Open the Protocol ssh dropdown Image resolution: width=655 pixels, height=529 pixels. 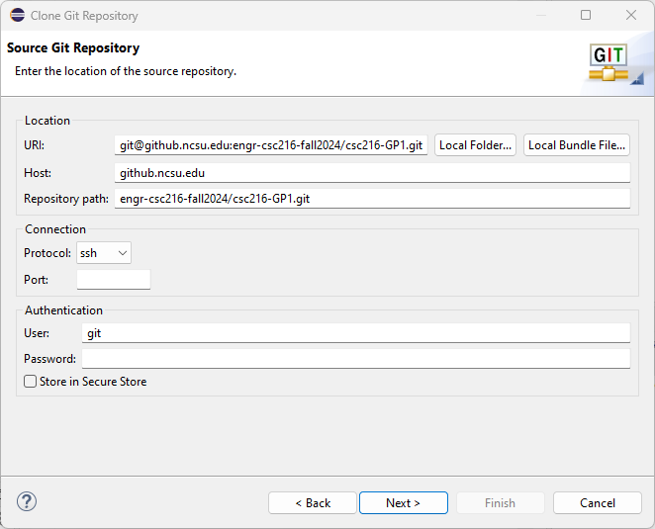tap(104, 253)
